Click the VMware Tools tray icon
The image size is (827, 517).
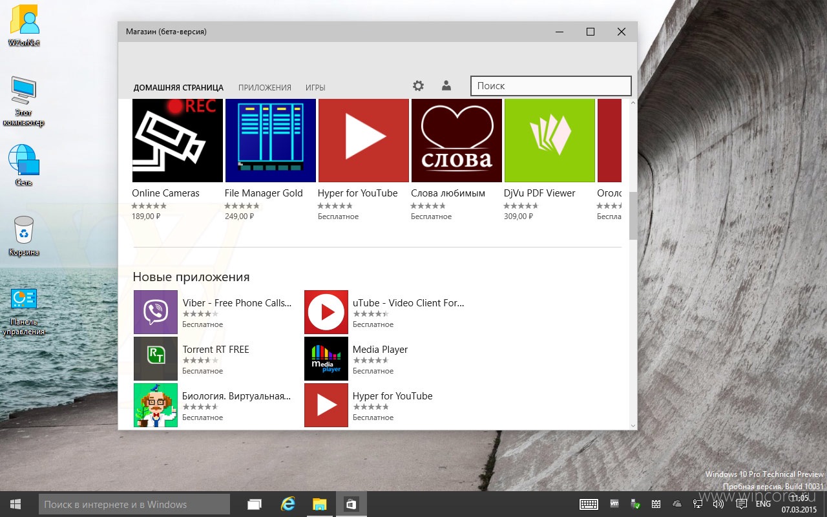pyautogui.click(x=614, y=503)
